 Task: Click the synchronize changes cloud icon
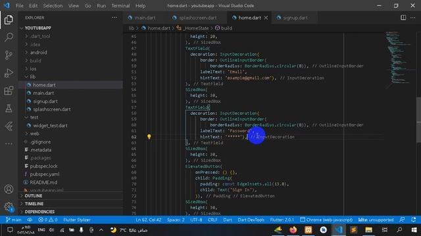(30, 220)
